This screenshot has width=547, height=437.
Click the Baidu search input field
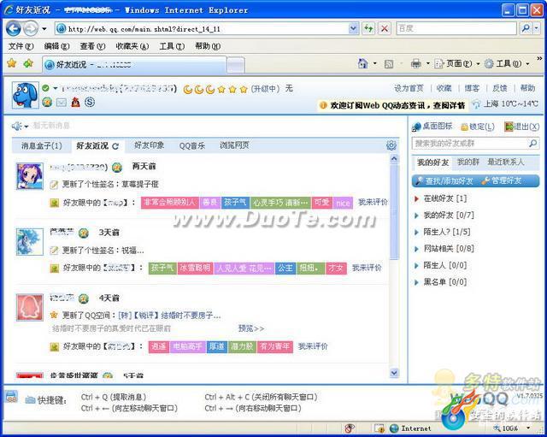pos(456,28)
